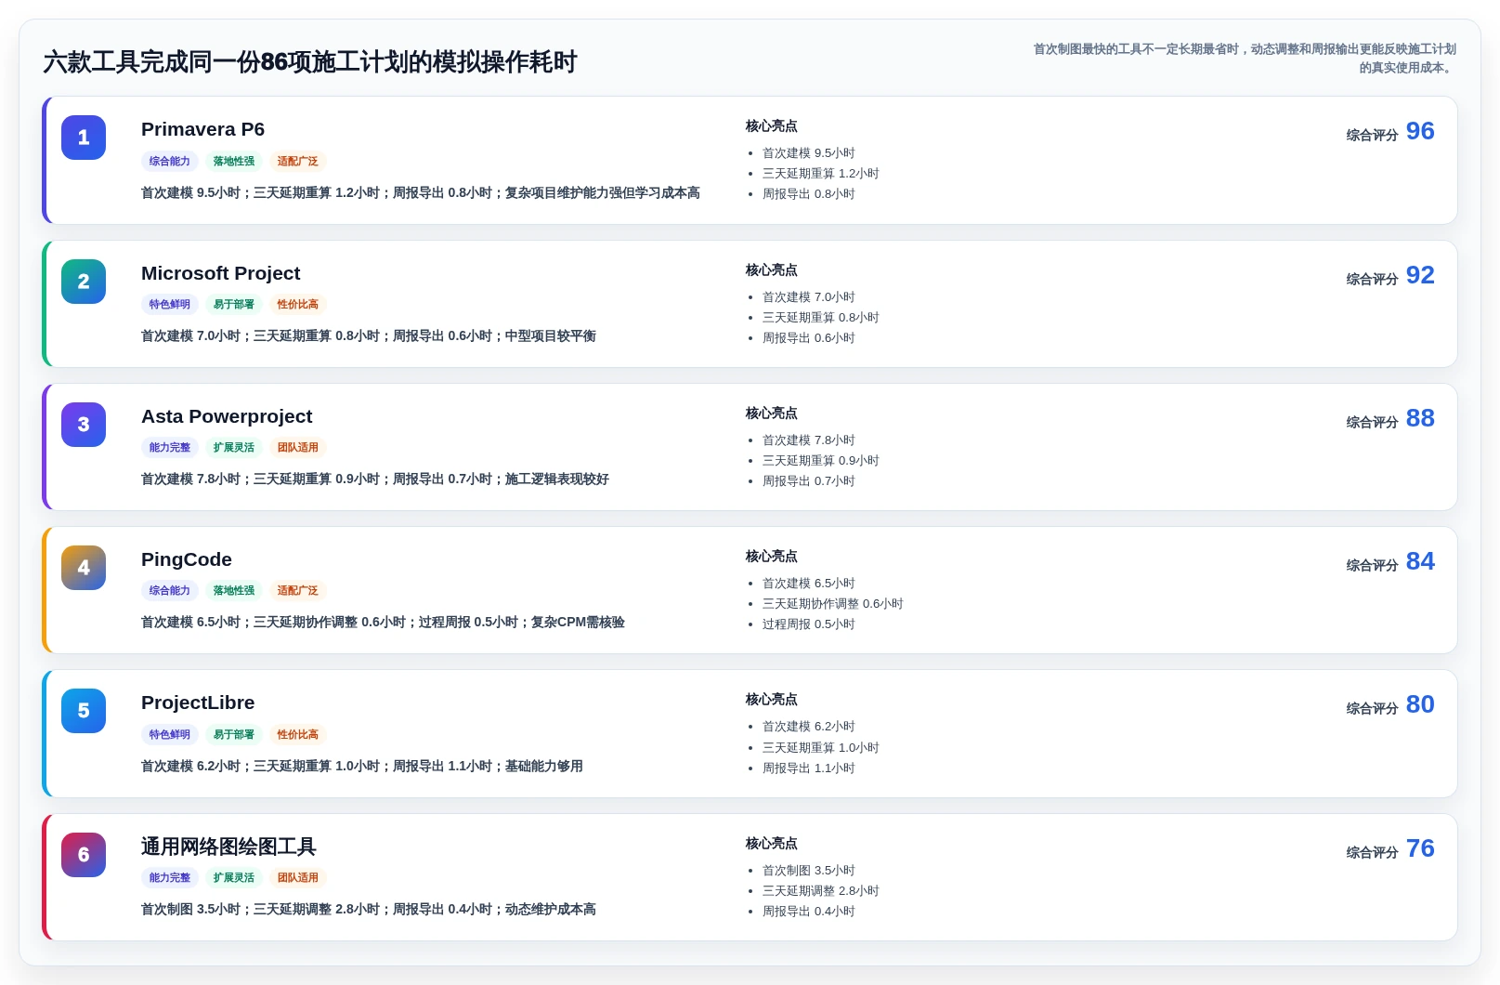Click the bullet 周报导出 0.4小时
The image size is (1500, 985).
coord(809,912)
